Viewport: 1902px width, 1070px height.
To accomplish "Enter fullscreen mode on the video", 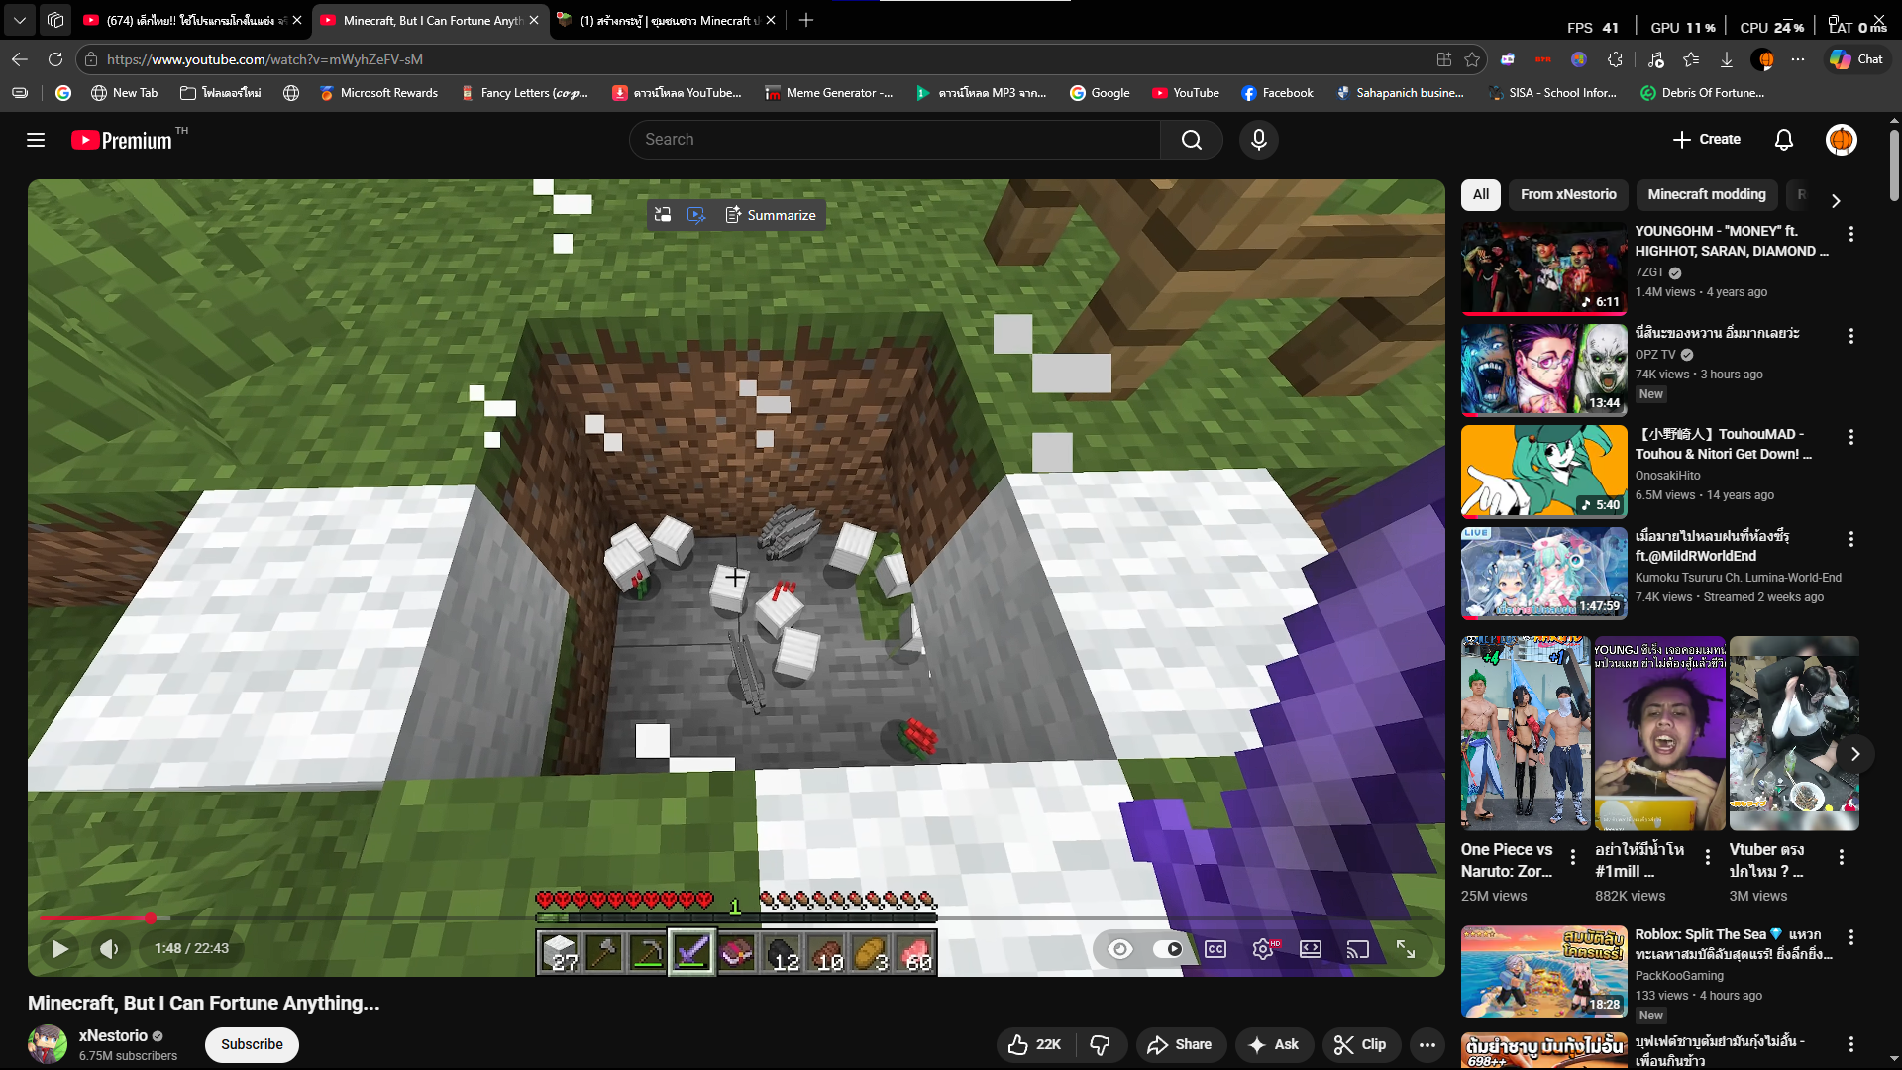I will [x=1406, y=949].
